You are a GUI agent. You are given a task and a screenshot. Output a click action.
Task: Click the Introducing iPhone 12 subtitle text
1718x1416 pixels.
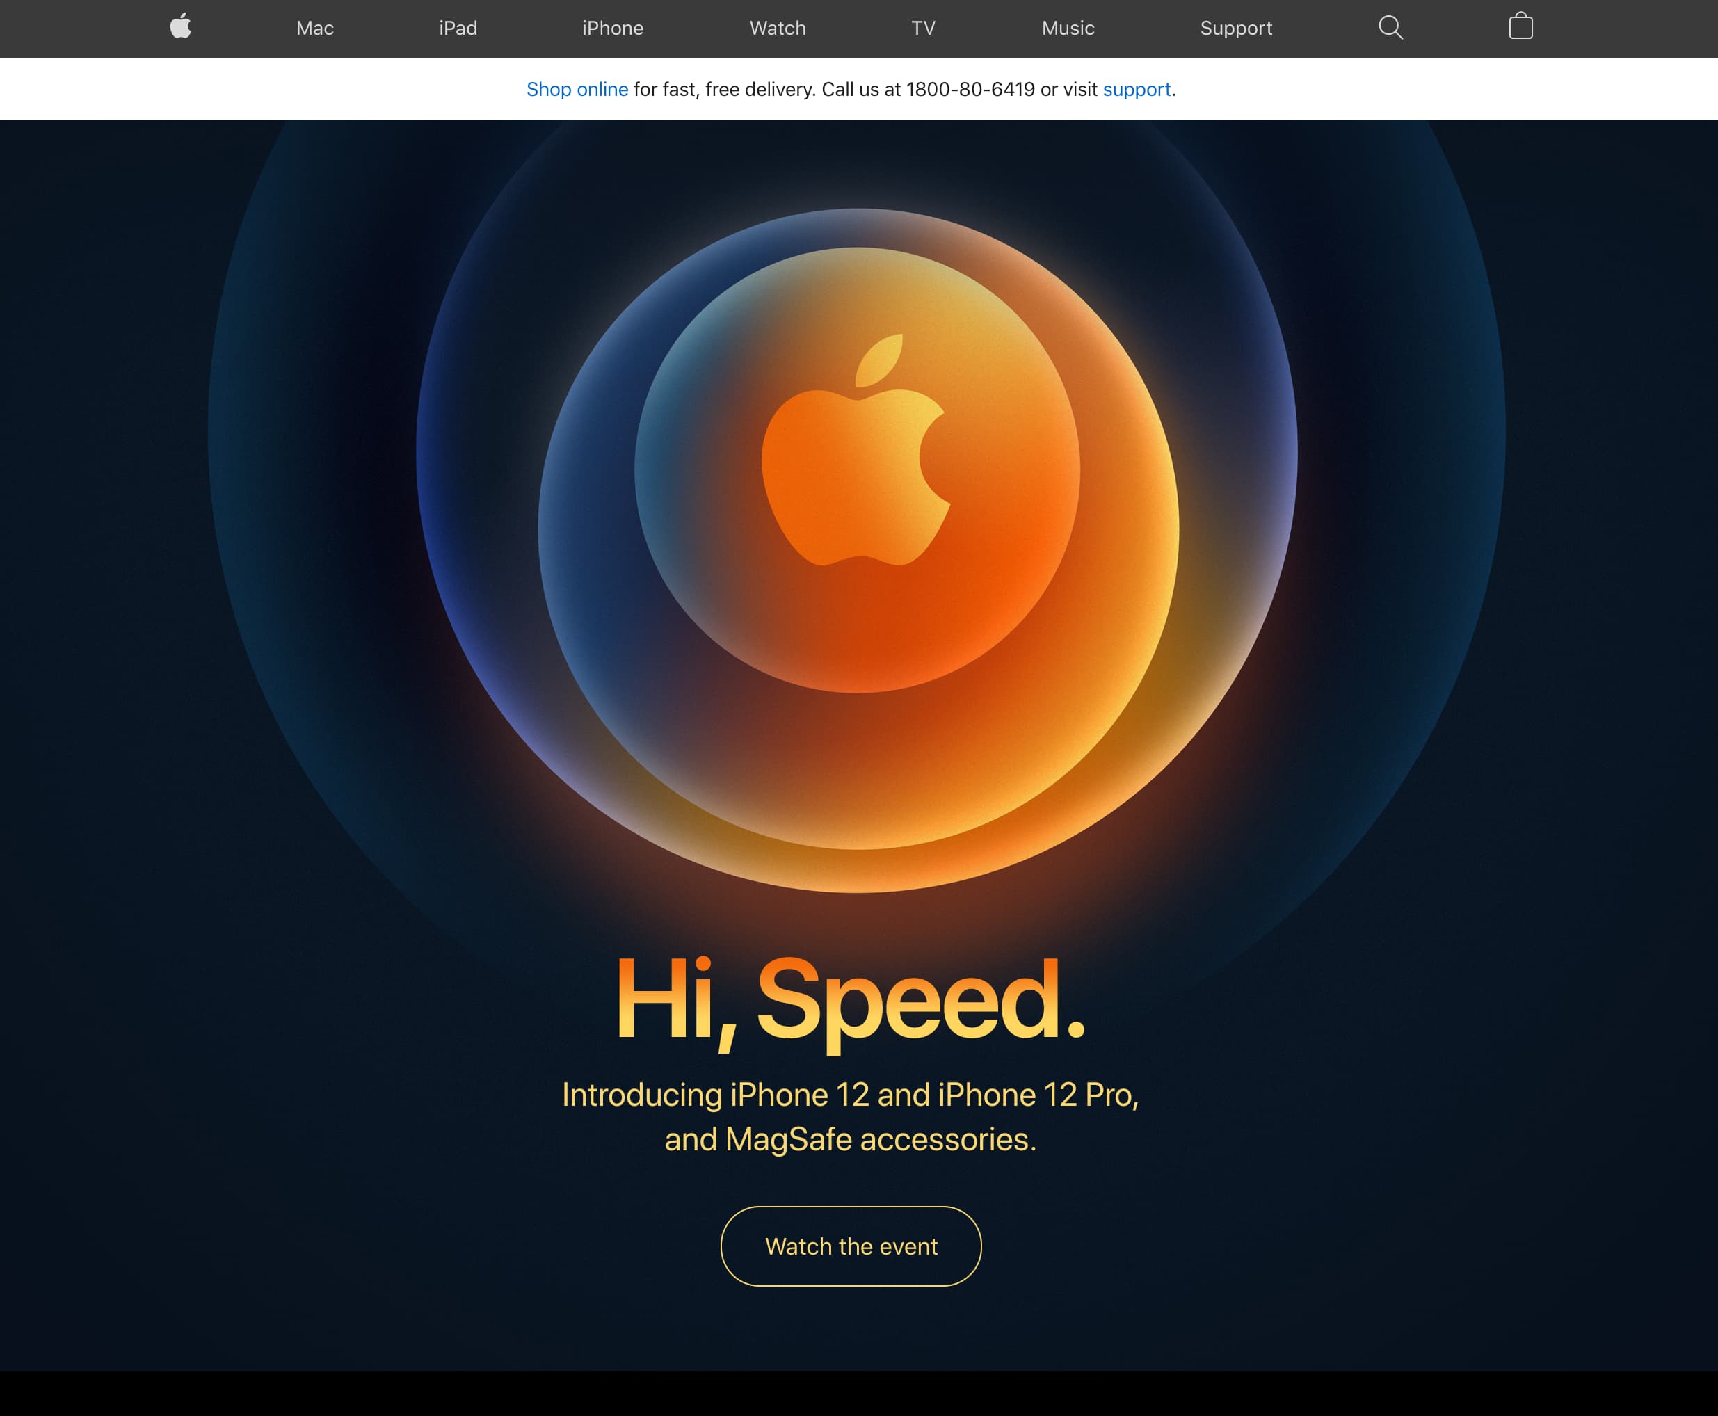pyautogui.click(x=850, y=1117)
